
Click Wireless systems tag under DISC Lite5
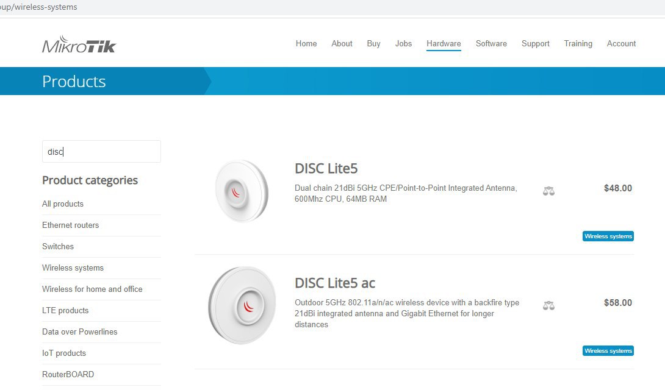[x=608, y=236]
